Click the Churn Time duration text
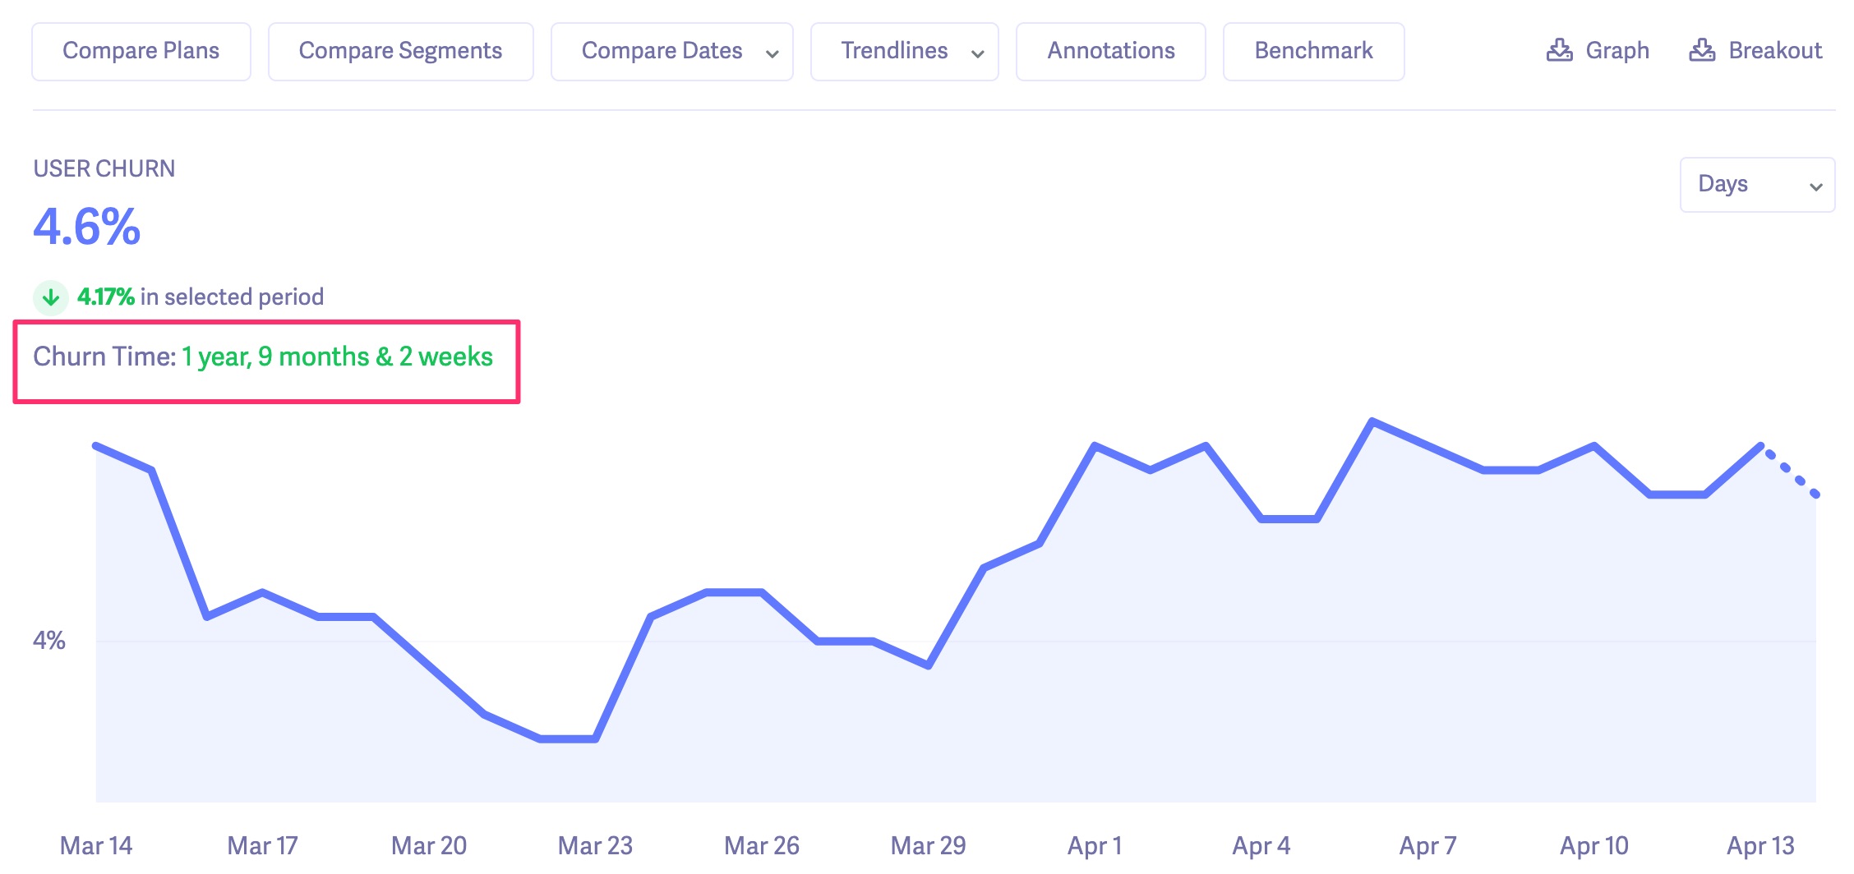 pos(337,357)
